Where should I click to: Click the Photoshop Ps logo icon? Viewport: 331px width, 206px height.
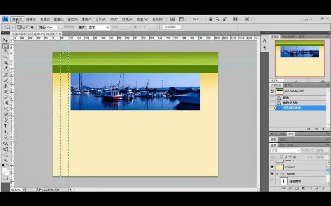(x=5, y=19)
